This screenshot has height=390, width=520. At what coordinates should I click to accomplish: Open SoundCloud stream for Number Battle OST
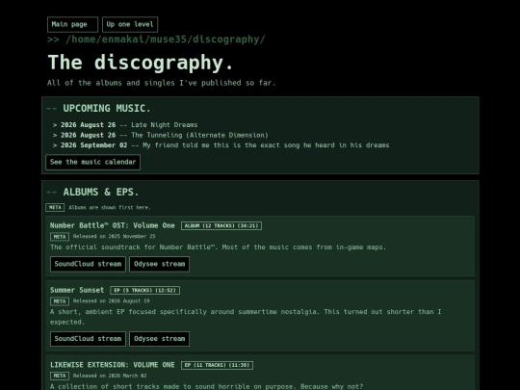click(88, 264)
